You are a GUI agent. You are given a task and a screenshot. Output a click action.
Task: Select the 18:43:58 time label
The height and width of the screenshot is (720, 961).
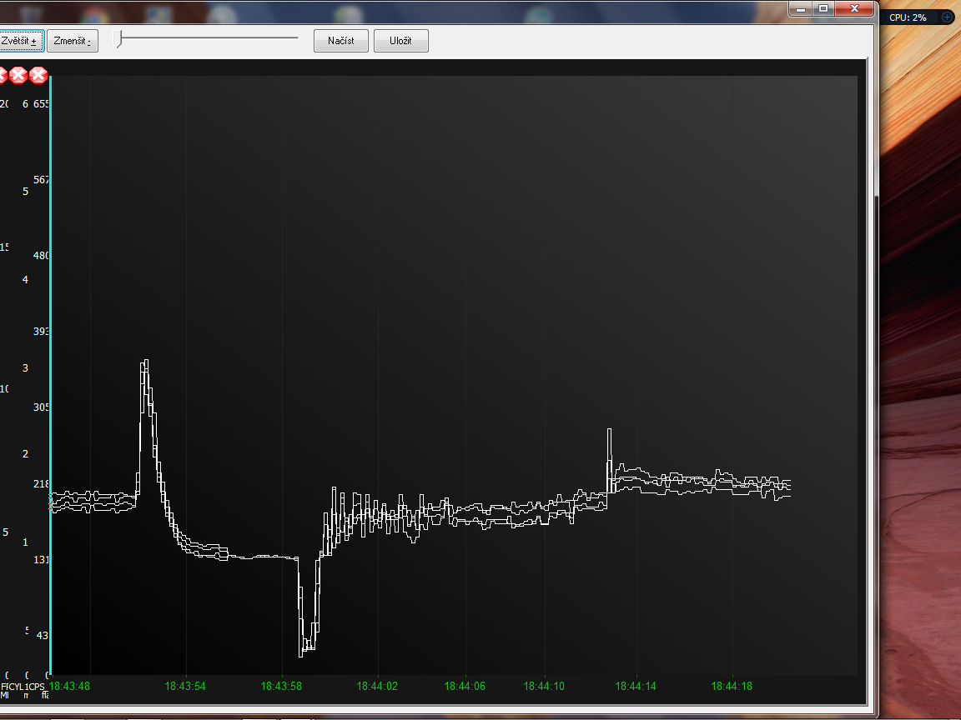[281, 686]
